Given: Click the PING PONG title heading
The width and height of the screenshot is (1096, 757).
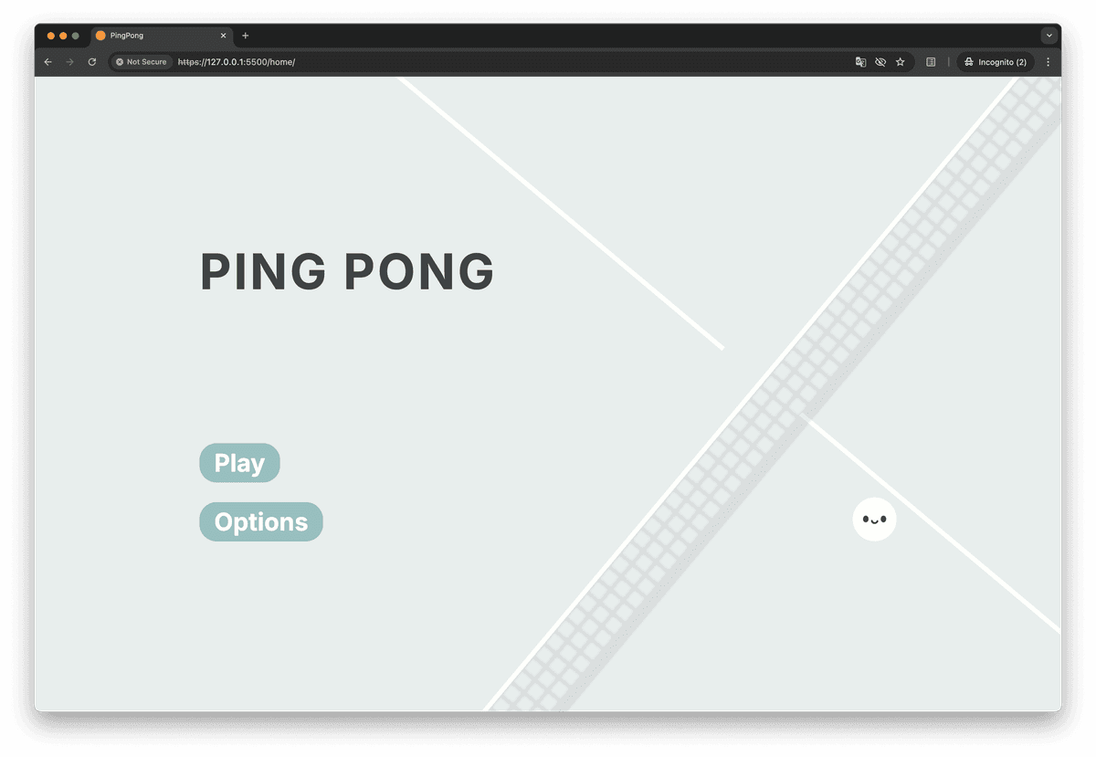Looking at the screenshot, I should 347,272.
